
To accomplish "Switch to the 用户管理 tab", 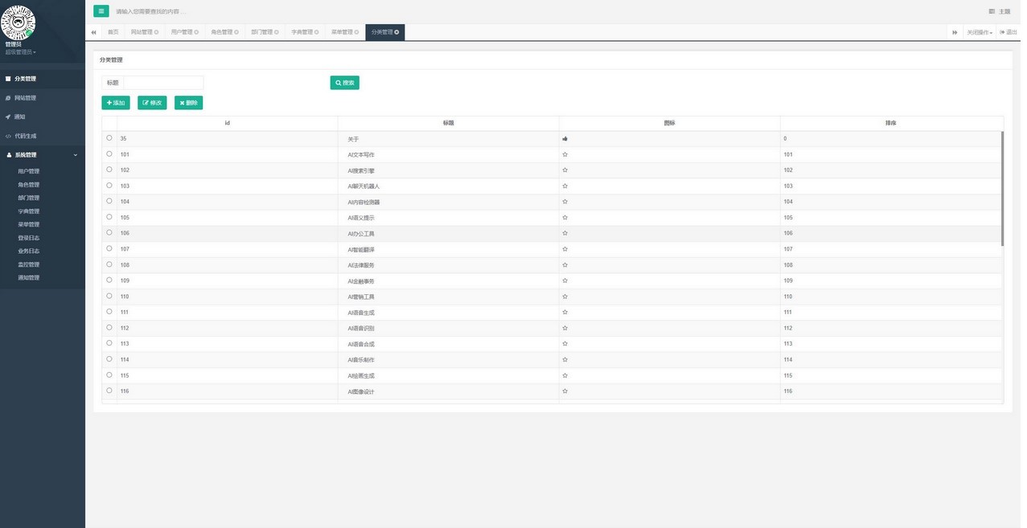I will coord(184,32).
